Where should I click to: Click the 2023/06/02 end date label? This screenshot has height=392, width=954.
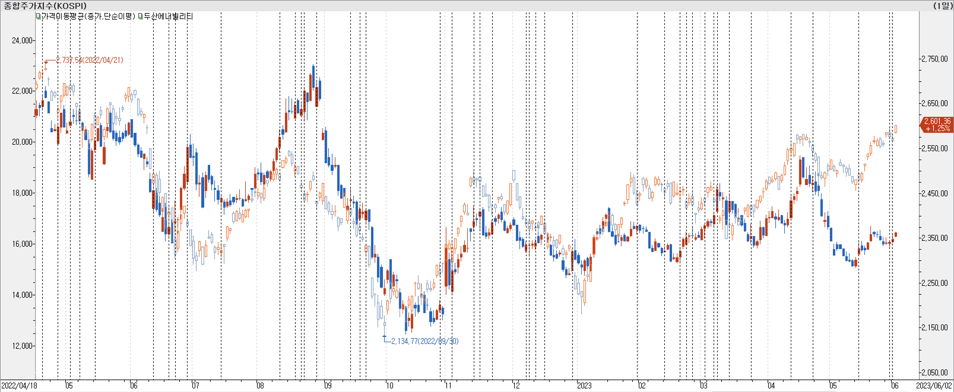tap(934, 386)
